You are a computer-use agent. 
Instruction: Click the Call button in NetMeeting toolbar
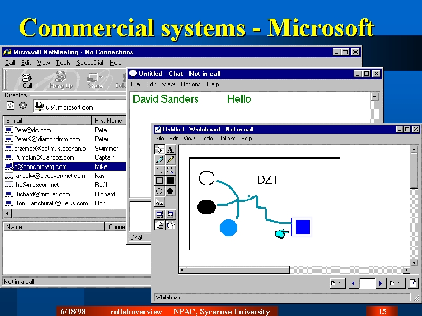27,81
